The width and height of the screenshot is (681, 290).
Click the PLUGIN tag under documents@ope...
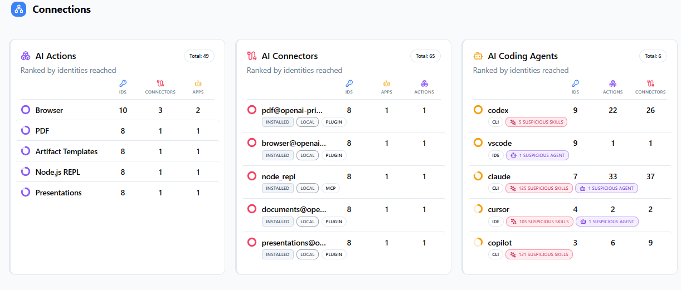click(334, 222)
